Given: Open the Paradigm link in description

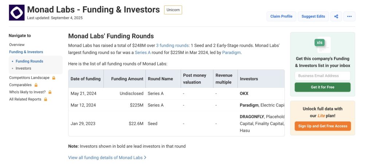Looking at the screenshot, I should (231, 53).
